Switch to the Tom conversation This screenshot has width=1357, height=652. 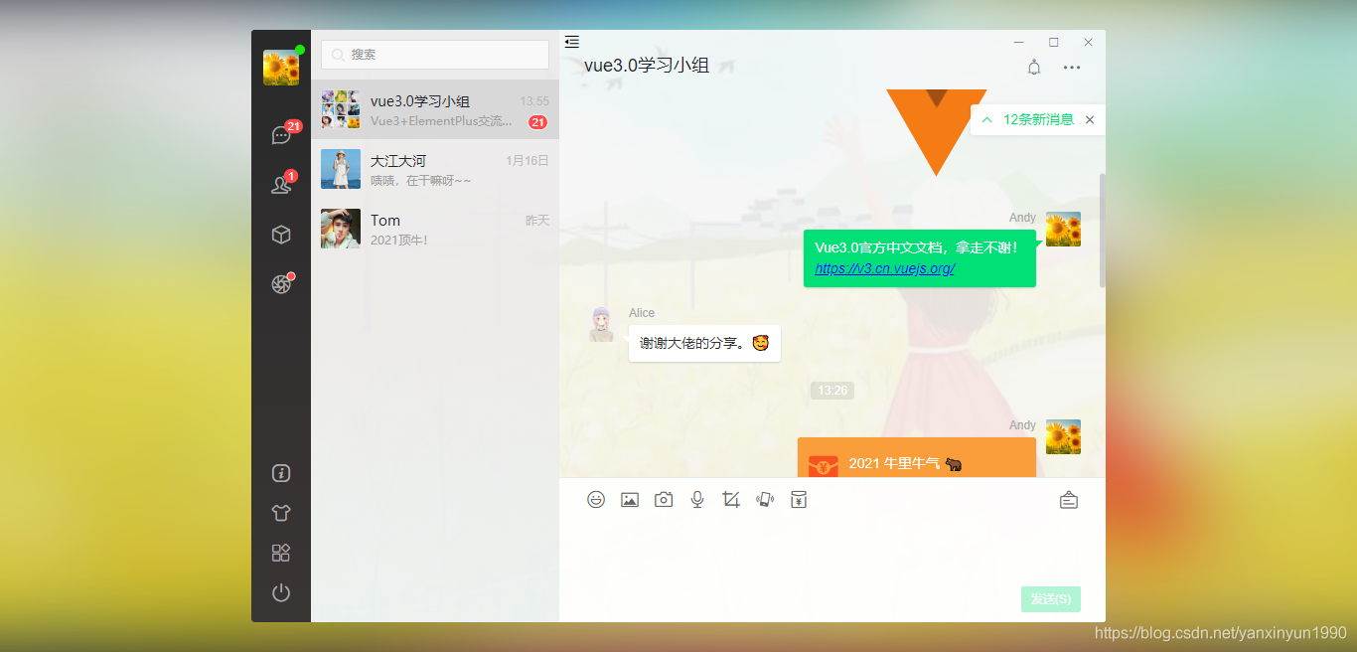pos(434,229)
